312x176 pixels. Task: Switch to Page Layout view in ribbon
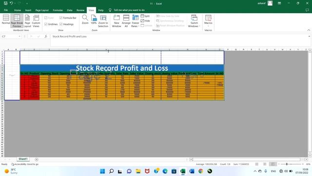pyautogui.click(x=27, y=21)
